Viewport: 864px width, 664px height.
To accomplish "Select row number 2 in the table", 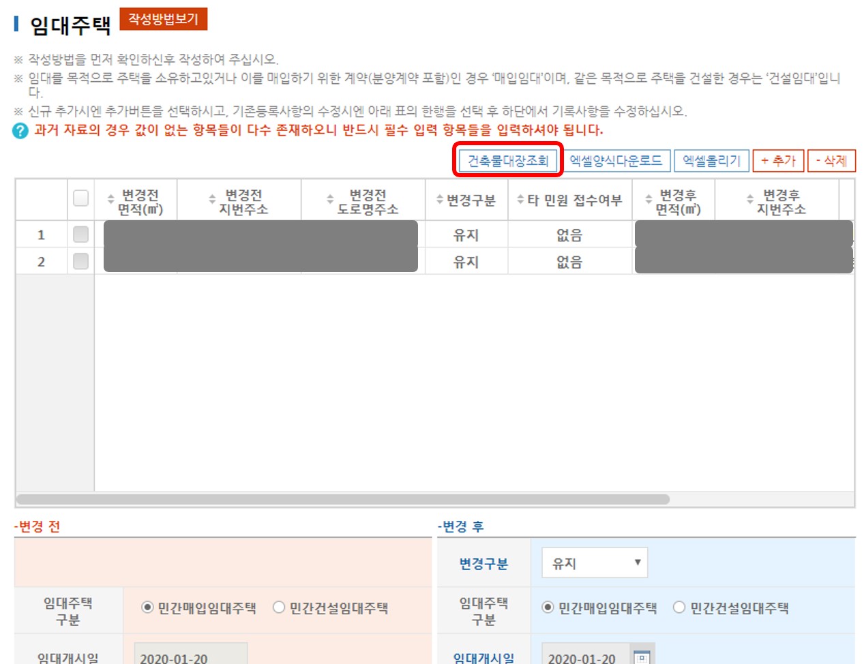I will coord(41,261).
